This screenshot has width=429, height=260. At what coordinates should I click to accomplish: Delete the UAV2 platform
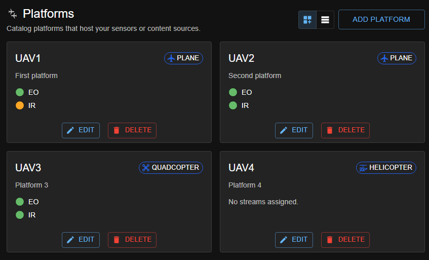(x=345, y=130)
